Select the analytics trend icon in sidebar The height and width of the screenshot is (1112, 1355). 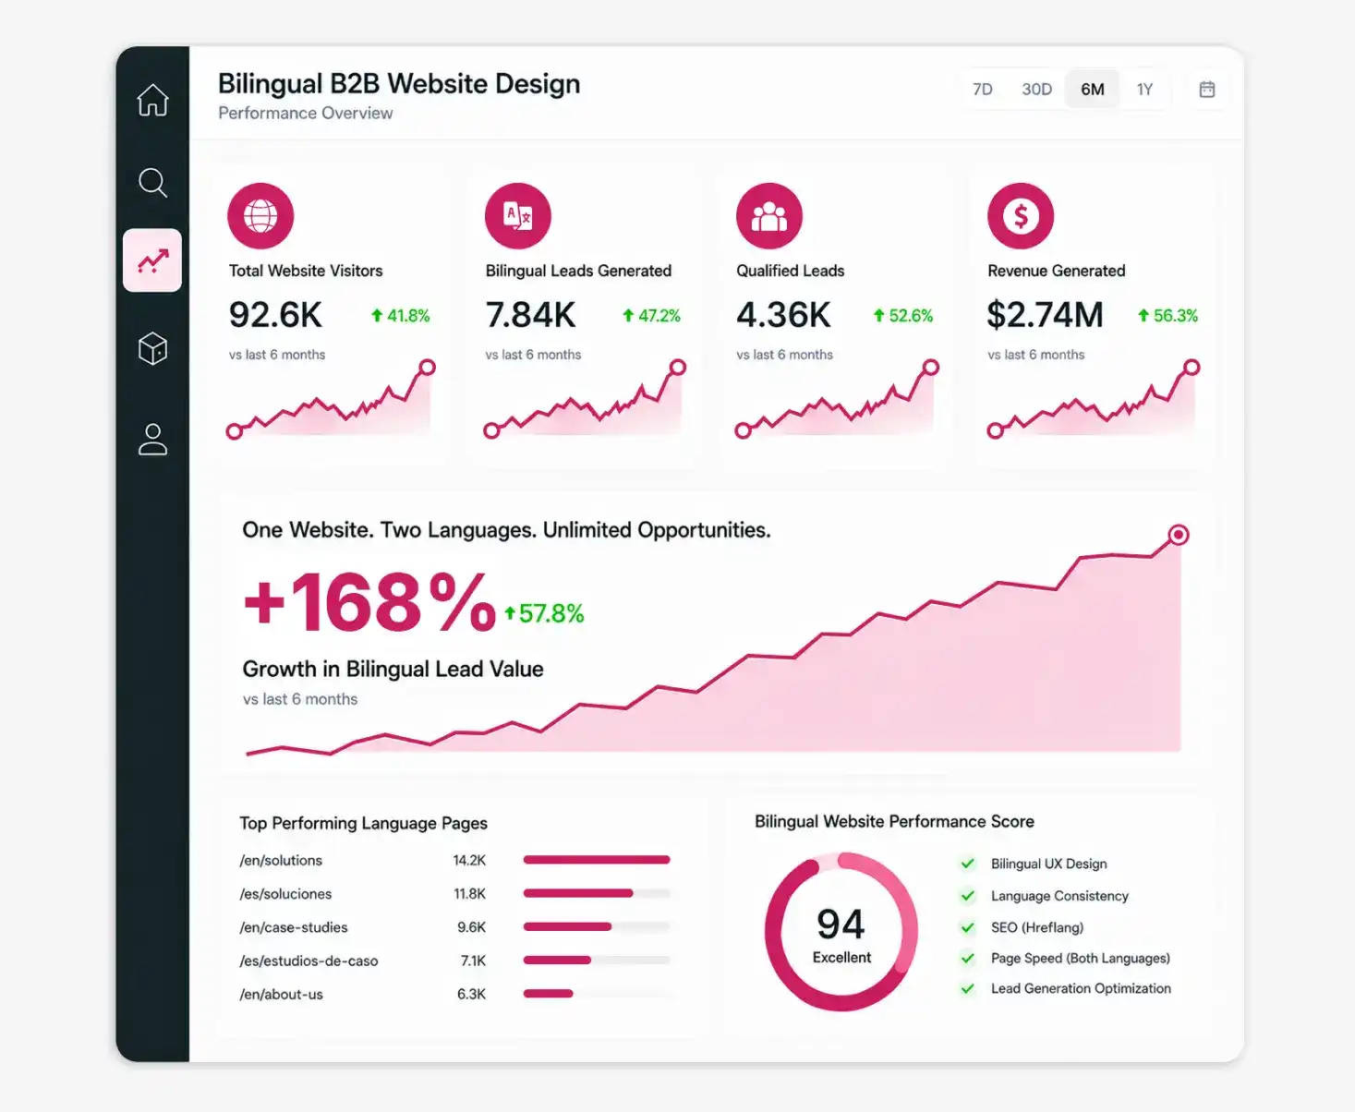[152, 260]
